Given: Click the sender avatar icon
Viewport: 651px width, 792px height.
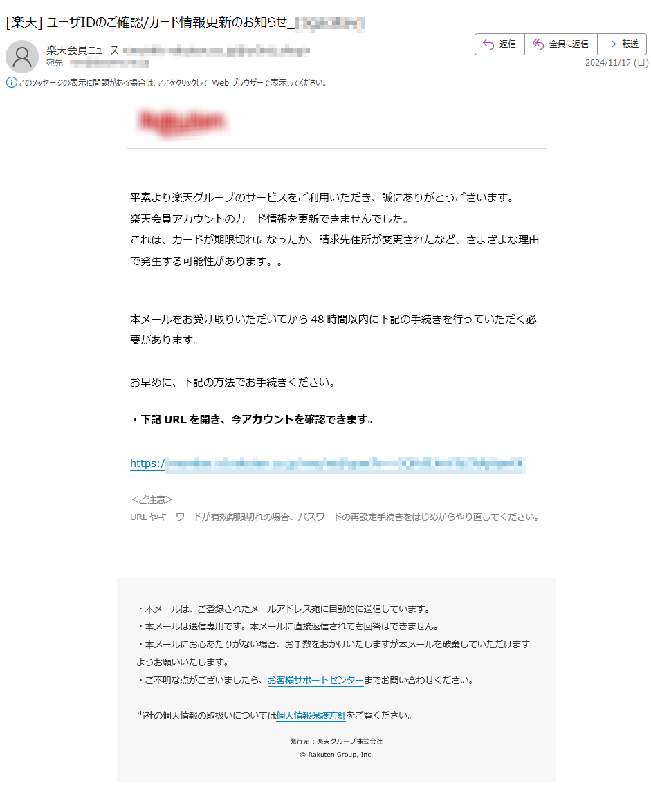Looking at the screenshot, I should pyautogui.click(x=22, y=57).
